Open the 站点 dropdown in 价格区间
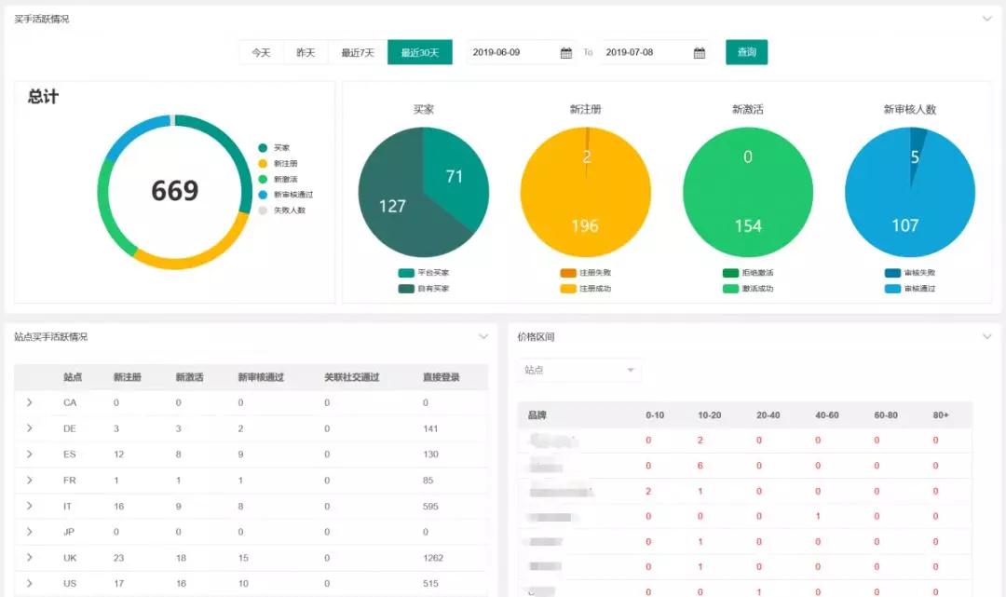 579,370
